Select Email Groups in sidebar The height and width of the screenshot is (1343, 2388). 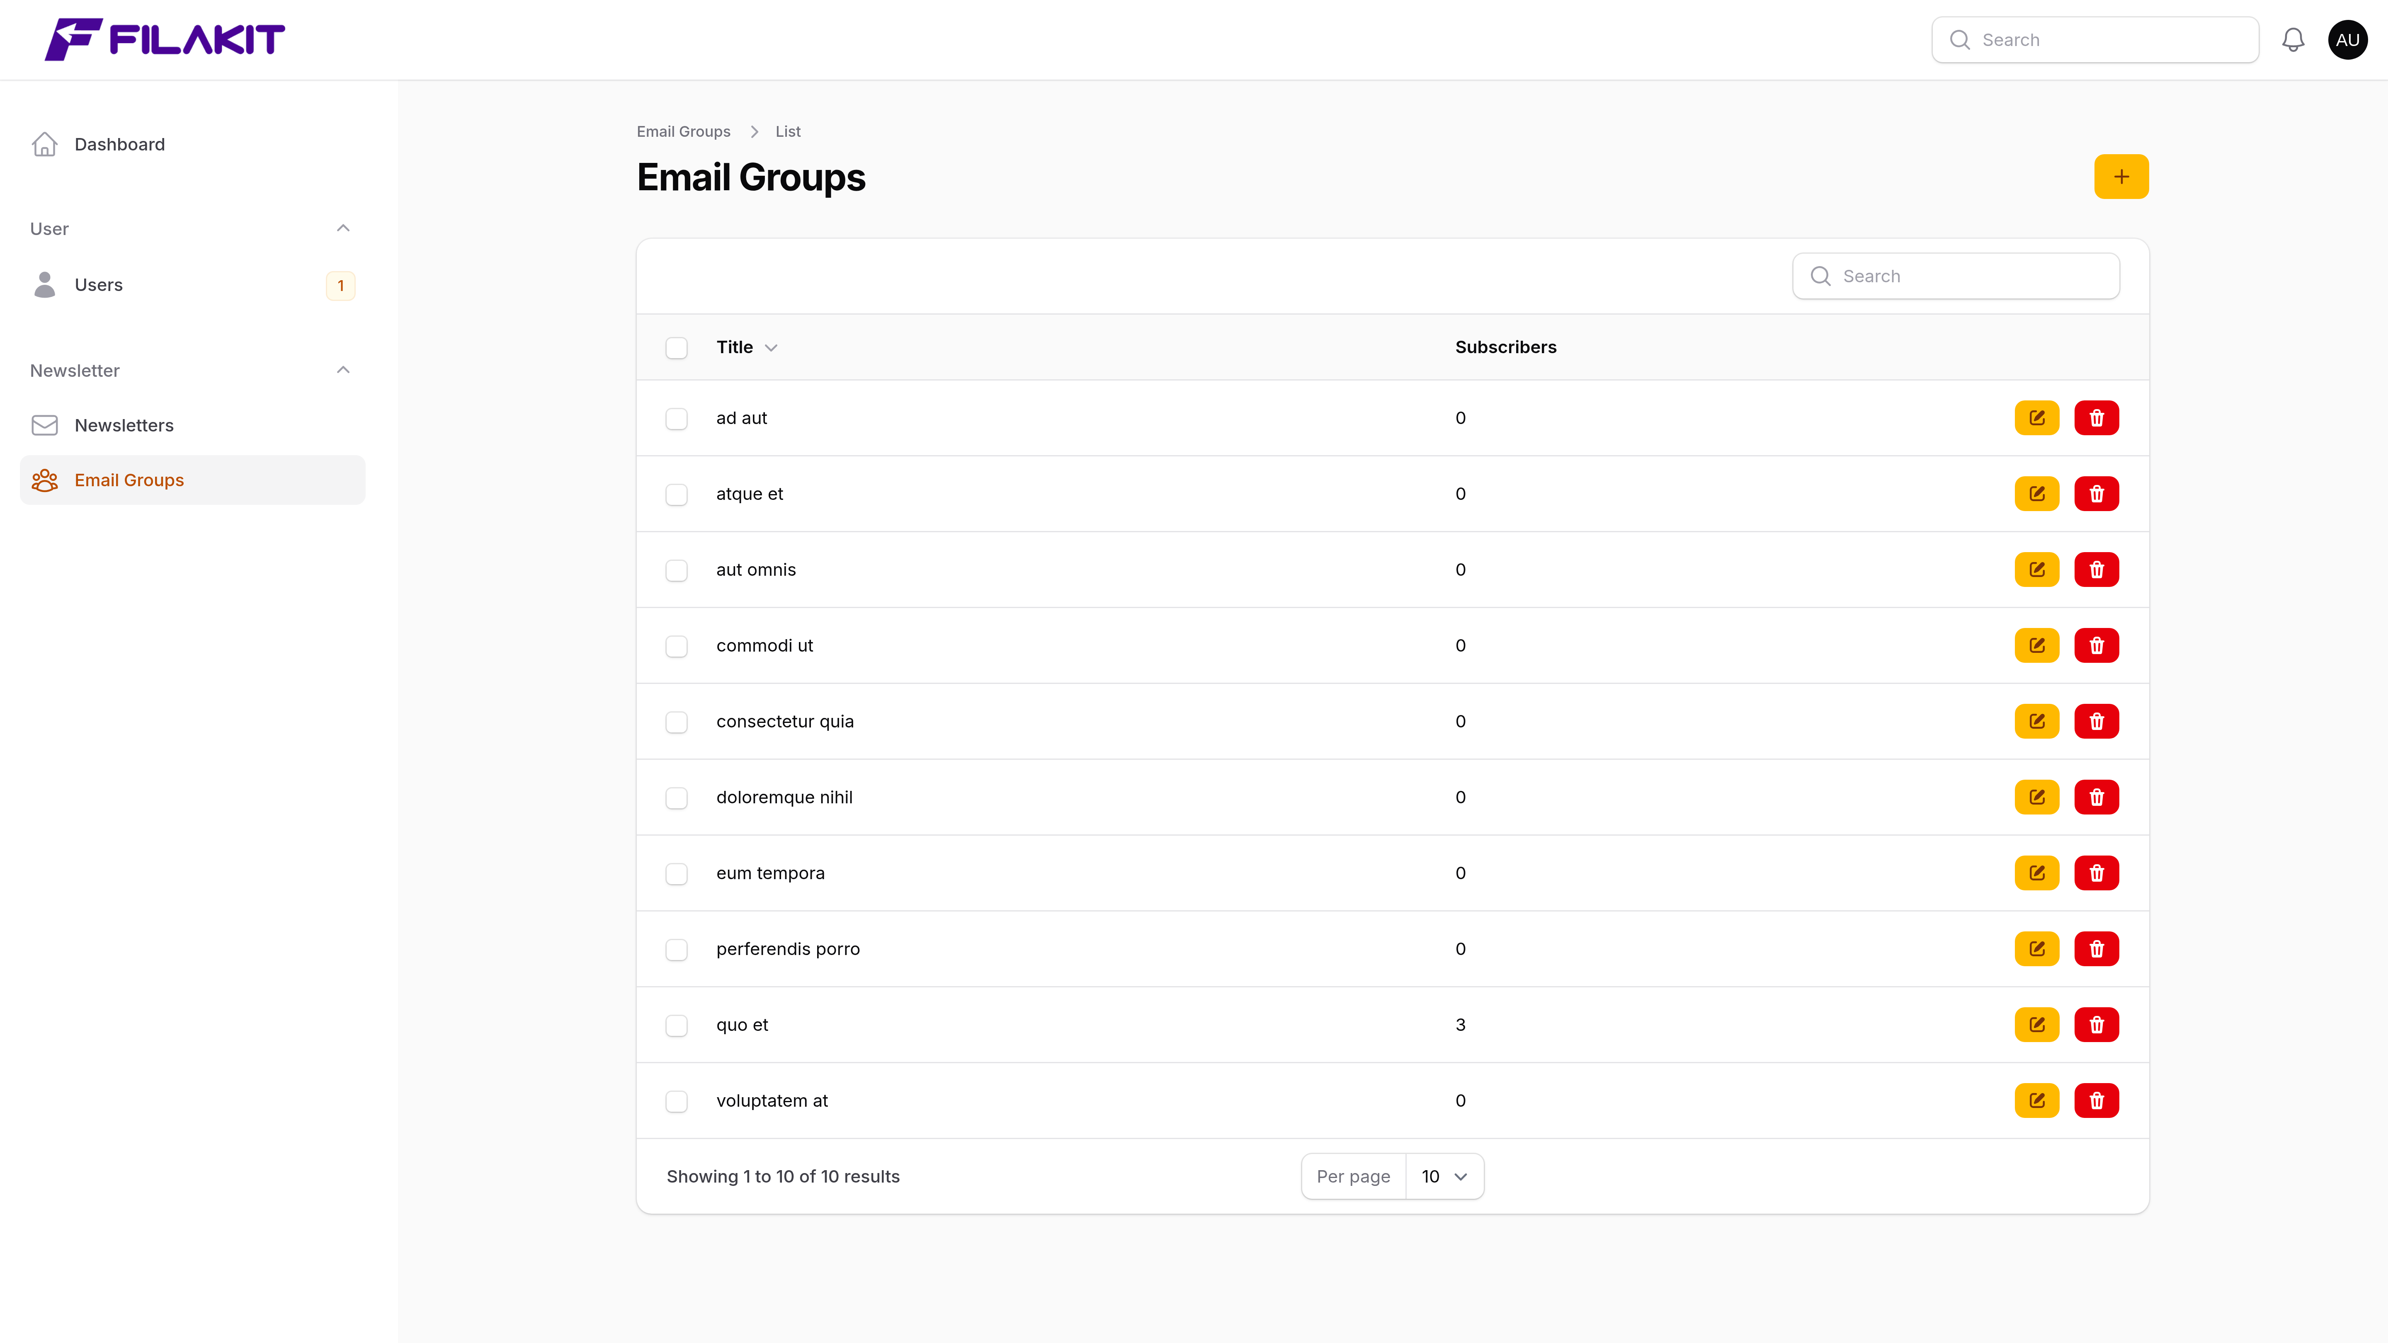point(193,480)
